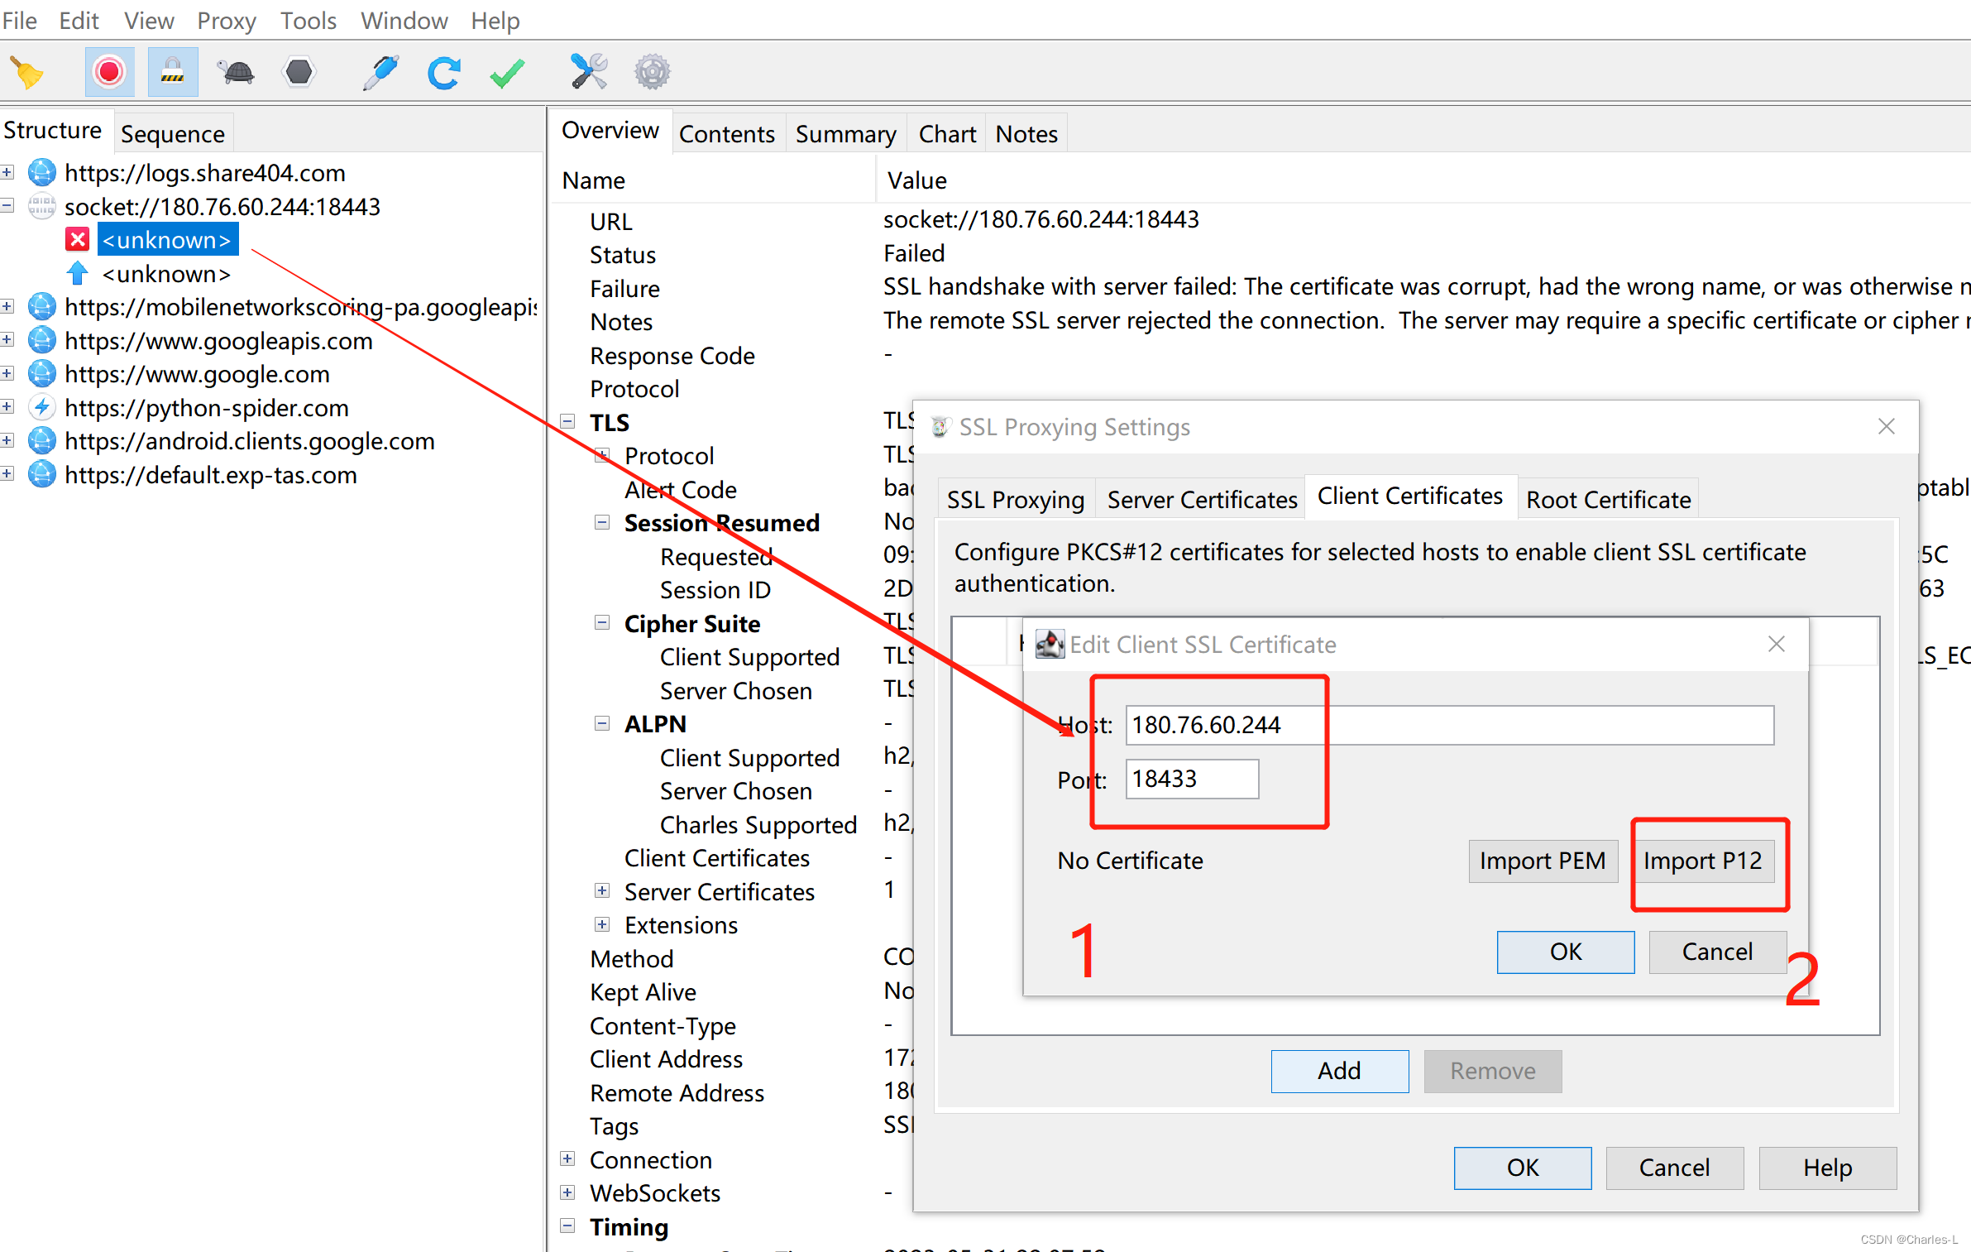Expand the logs.share404.com tree node
1971x1252 pixels.
click(7, 173)
